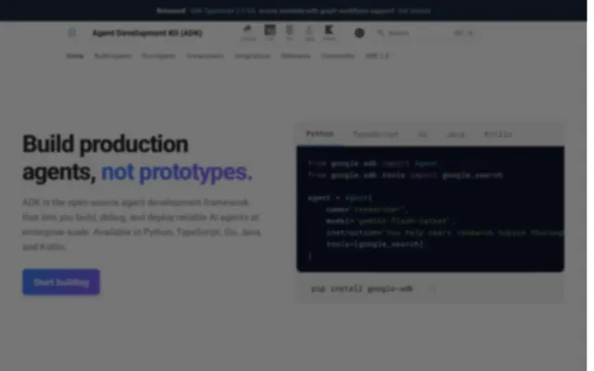Open the Run Agents nav tab

[159, 56]
